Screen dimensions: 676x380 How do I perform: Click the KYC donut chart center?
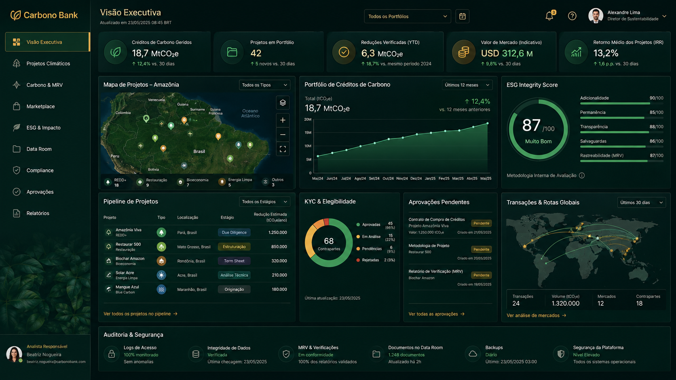click(329, 243)
